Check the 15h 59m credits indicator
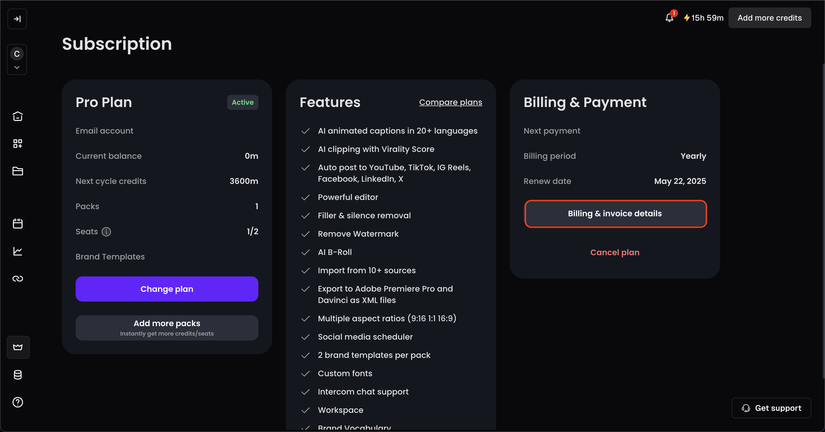825x432 pixels. [x=703, y=18]
